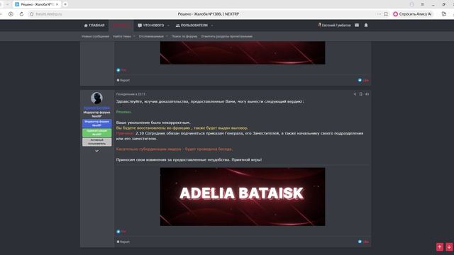Click the green 'Решено.' text

point(124,112)
